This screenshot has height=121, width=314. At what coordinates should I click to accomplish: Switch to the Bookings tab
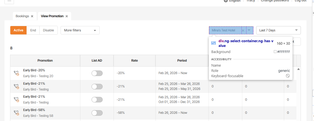(x=22, y=16)
